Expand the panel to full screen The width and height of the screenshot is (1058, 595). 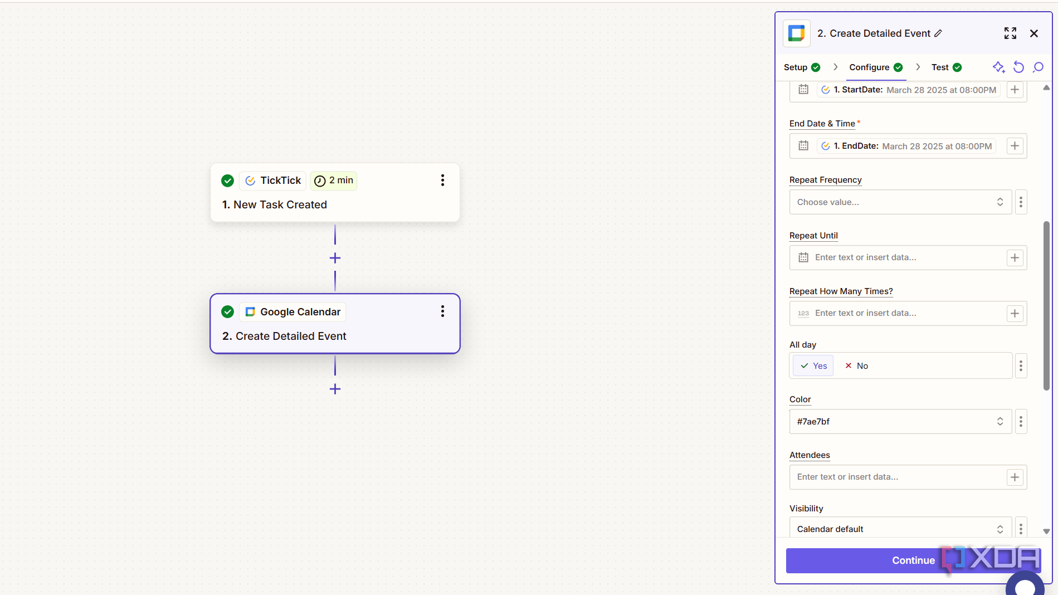pyautogui.click(x=1010, y=33)
